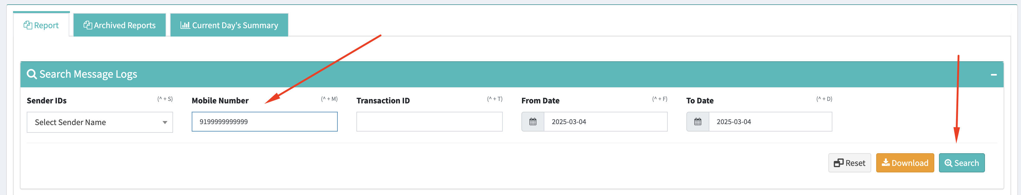Click the magnifier icon beside Search Message Logs
The width and height of the screenshot is (1021, 195).
[32, 74]
